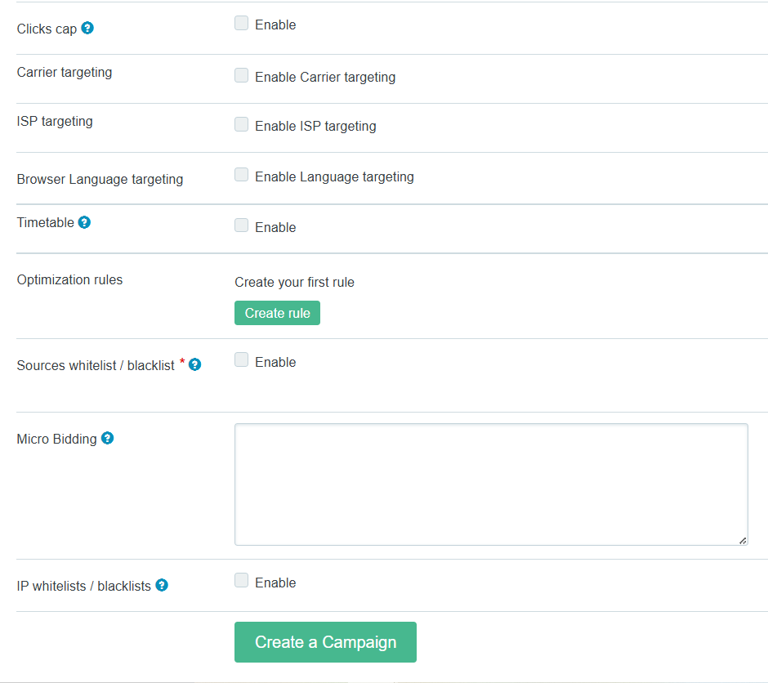
Task: Click the Create a Campaign button
Action: pos(325,642)
